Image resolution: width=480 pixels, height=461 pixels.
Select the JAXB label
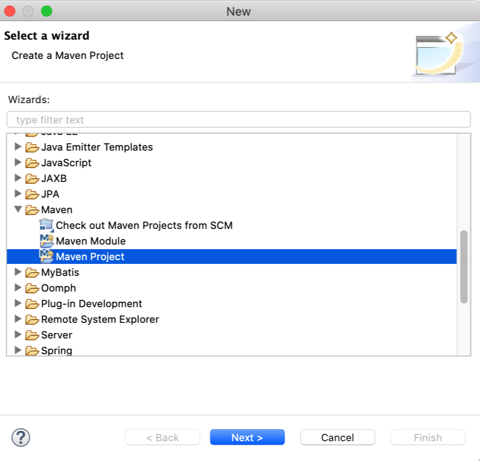(54, 179)
